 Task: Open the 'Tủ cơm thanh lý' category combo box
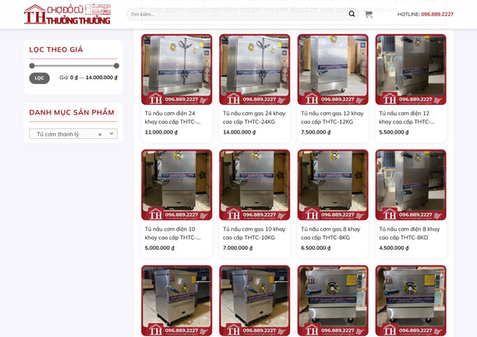pos(66,134)
